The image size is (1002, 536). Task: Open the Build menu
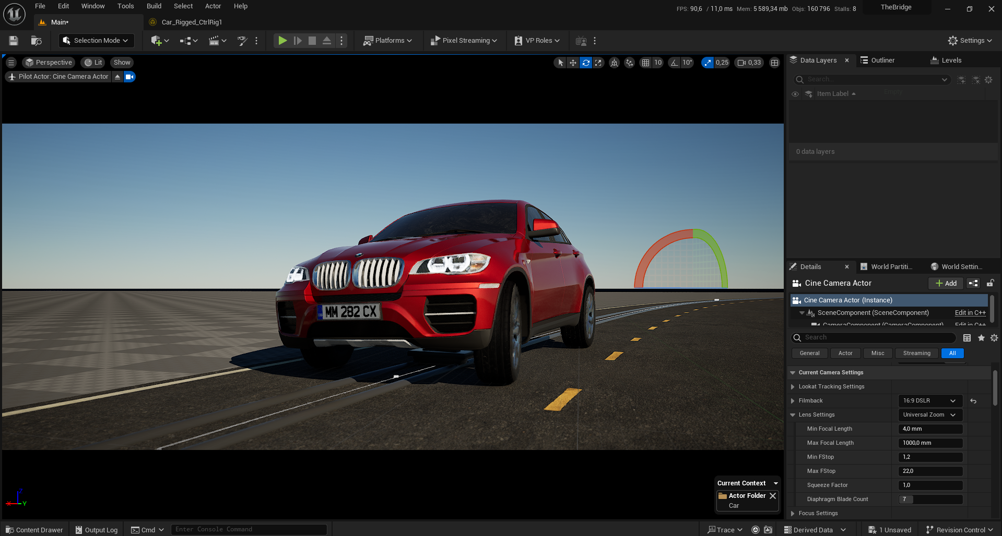pos(154,6)
